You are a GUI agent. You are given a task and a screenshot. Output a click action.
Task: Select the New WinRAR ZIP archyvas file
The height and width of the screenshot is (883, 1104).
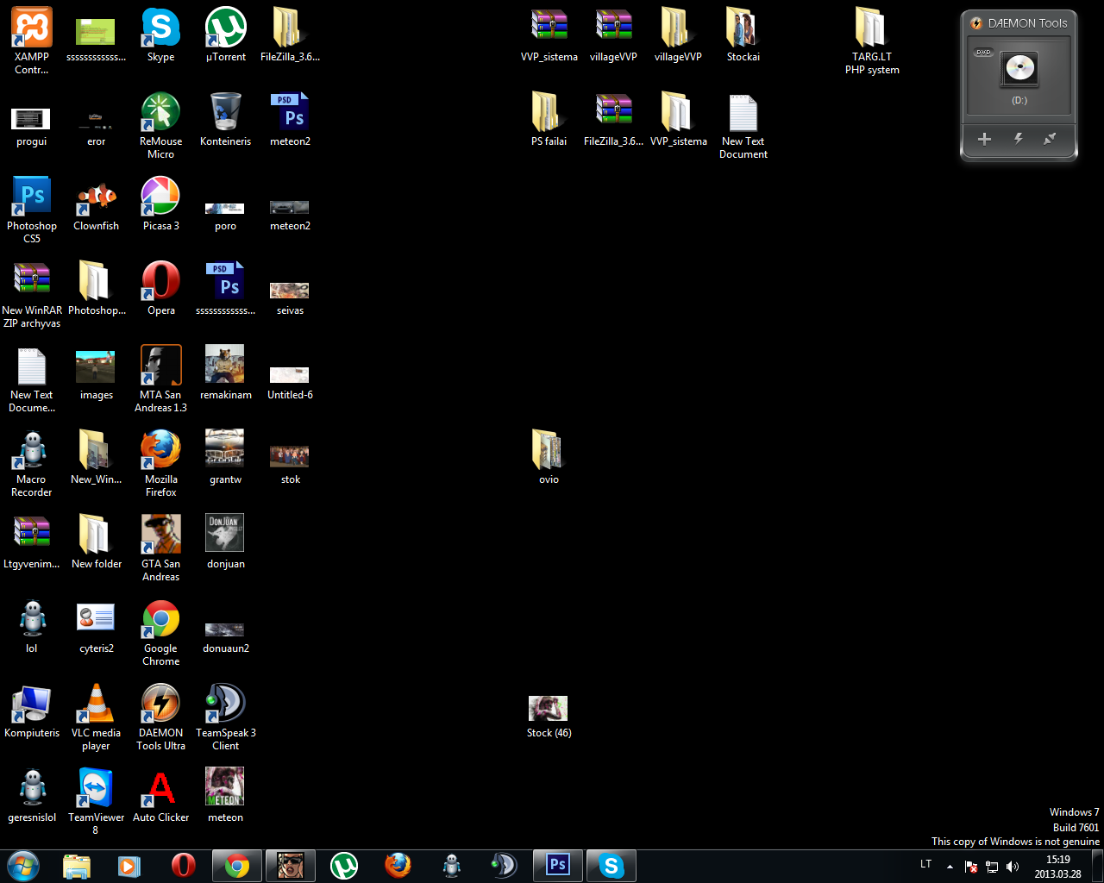click(x=32, y=294)
